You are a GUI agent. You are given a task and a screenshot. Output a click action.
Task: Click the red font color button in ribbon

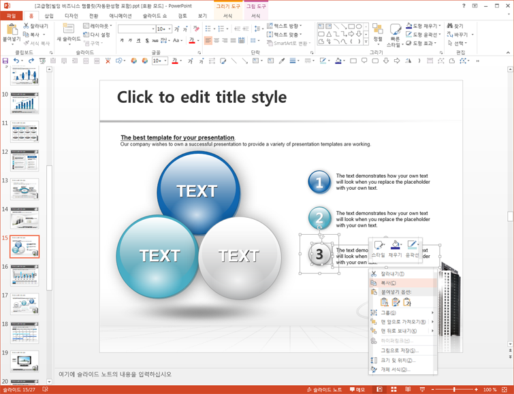pos(192,40)
